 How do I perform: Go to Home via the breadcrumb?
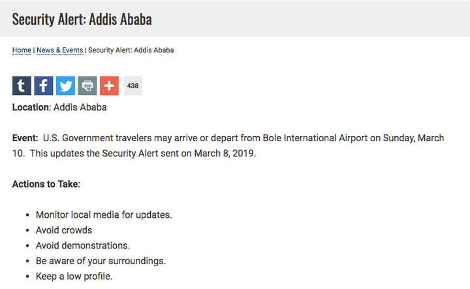click(x=22, y=50)
